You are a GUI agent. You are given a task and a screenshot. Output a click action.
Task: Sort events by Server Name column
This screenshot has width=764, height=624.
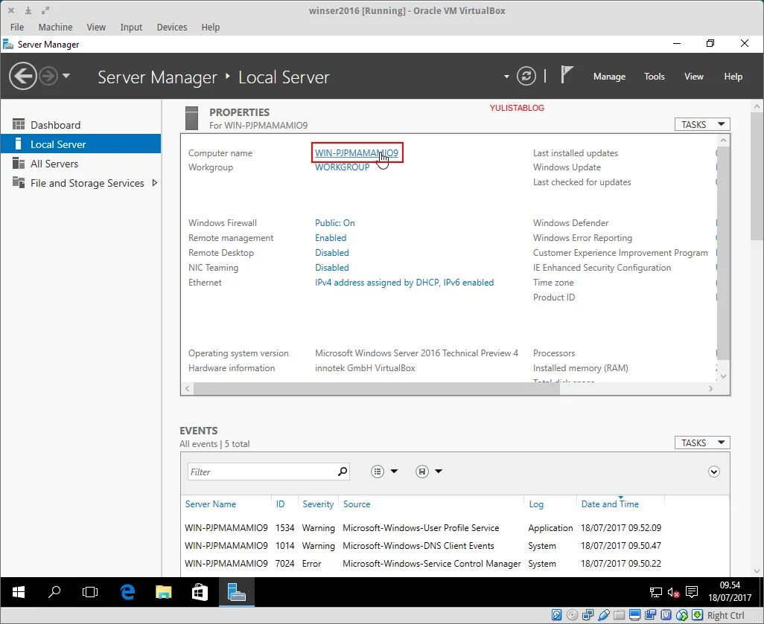click(x=211, y=504)
